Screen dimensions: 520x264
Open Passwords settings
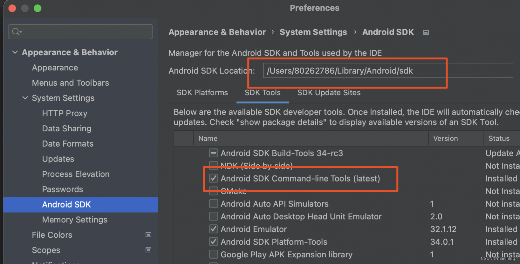coord(63,189)
